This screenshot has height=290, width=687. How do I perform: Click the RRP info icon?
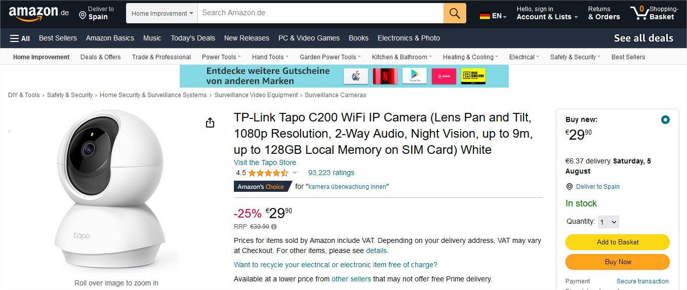coord(274,227)
